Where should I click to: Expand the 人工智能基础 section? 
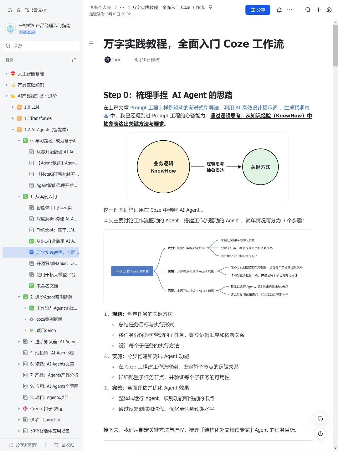point(7,74)
